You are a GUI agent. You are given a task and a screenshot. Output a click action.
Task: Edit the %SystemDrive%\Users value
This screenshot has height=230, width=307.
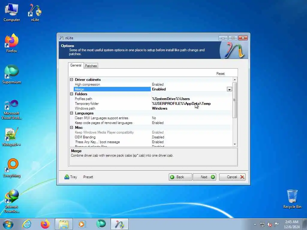pyautogui.click(x=171, y=99)
